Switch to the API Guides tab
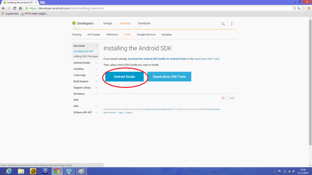Image resolution: width=312 pixels, height=175 pixels. coord(94,35)
